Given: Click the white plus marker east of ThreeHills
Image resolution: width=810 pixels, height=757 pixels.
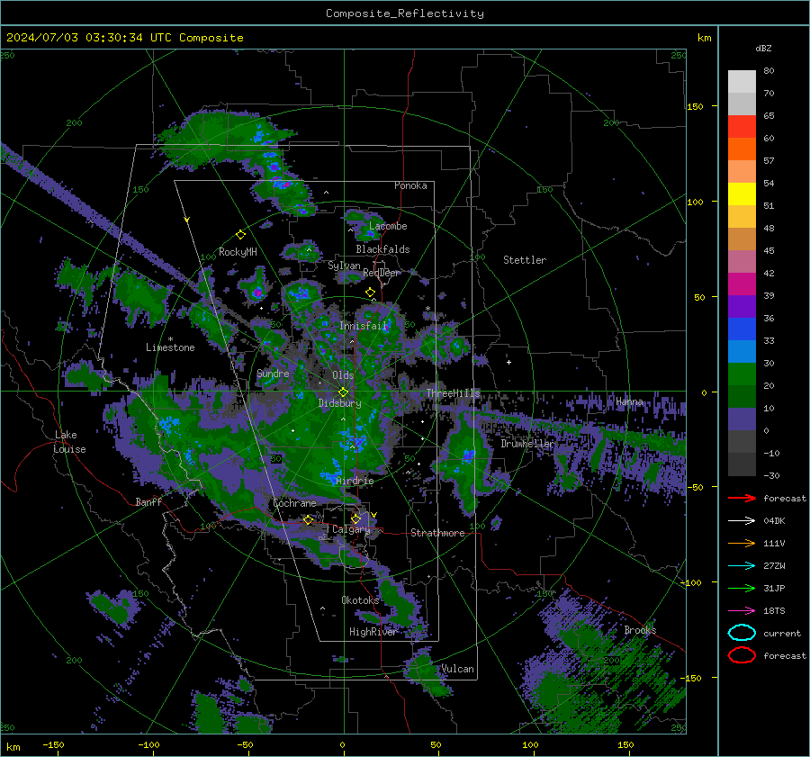Looking at the screenshot, I should click(508, 362).
